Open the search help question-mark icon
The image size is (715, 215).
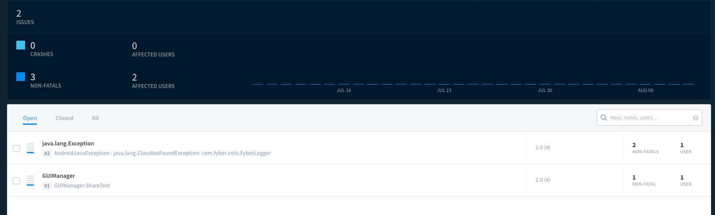(695, 118)
